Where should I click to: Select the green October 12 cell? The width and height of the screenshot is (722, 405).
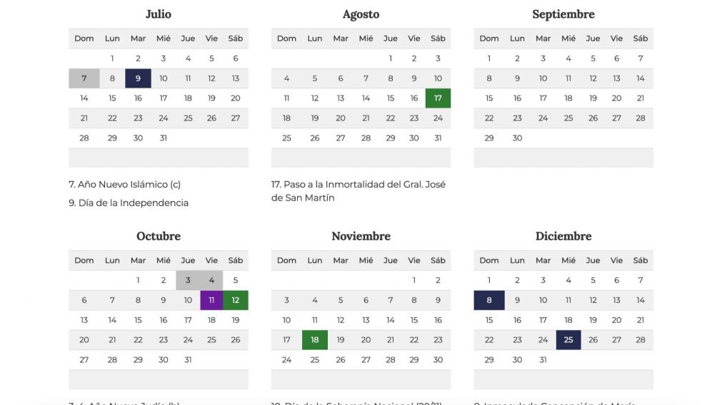[x=236, y=300]
